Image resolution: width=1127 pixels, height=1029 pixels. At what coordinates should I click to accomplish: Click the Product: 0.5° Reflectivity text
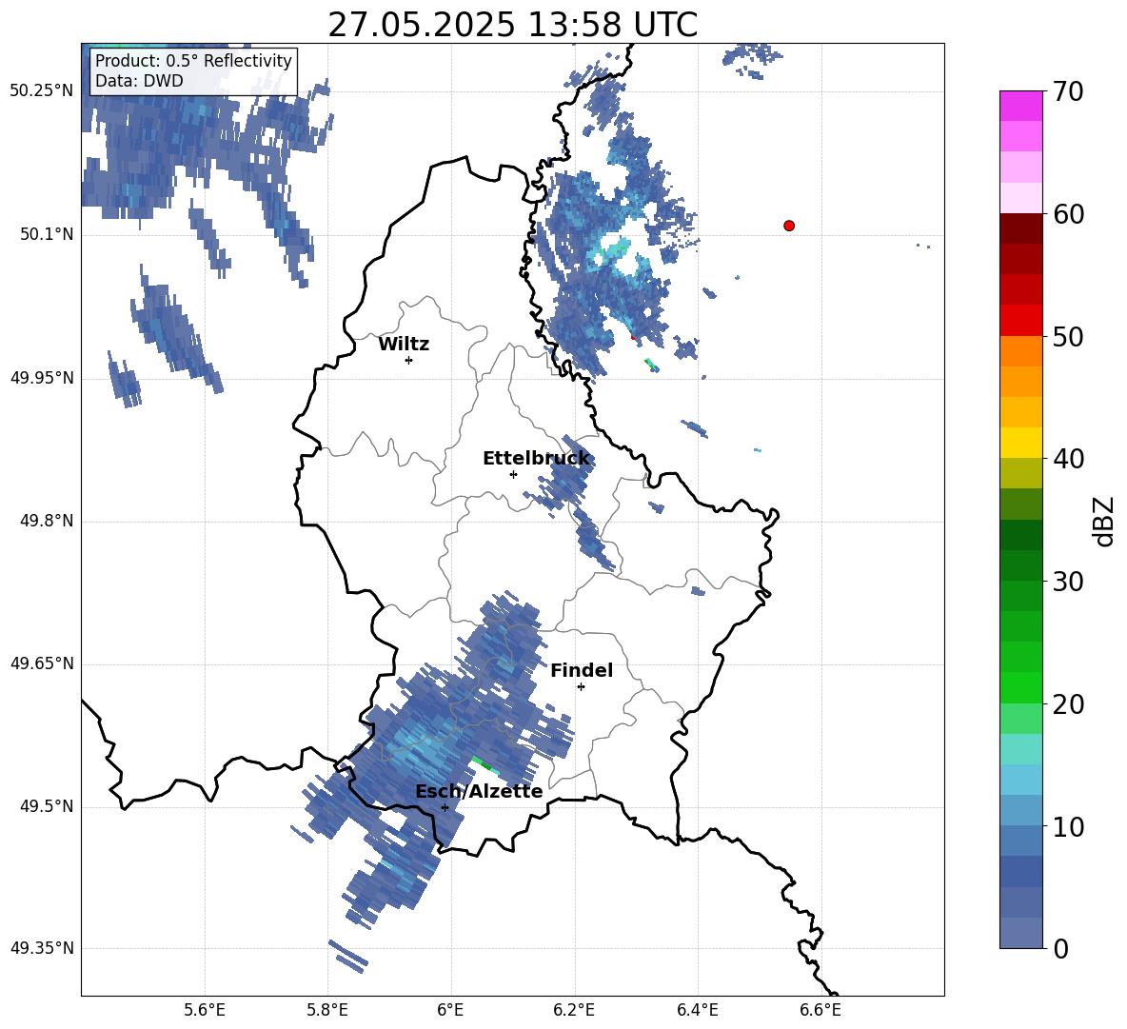(193, 61)
